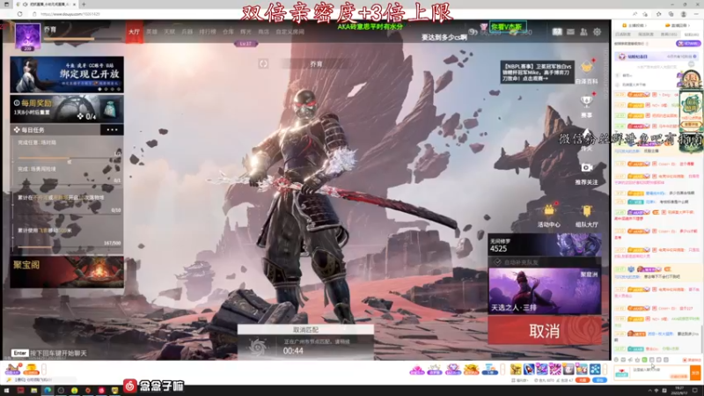Open the 自定义房间 custom room tab
704x396 pixels.
pyautogui.click(x=290, y=32)
